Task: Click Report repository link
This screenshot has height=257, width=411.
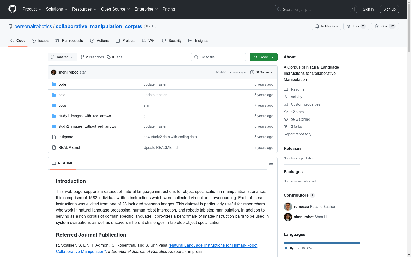Action: (297, 134)
